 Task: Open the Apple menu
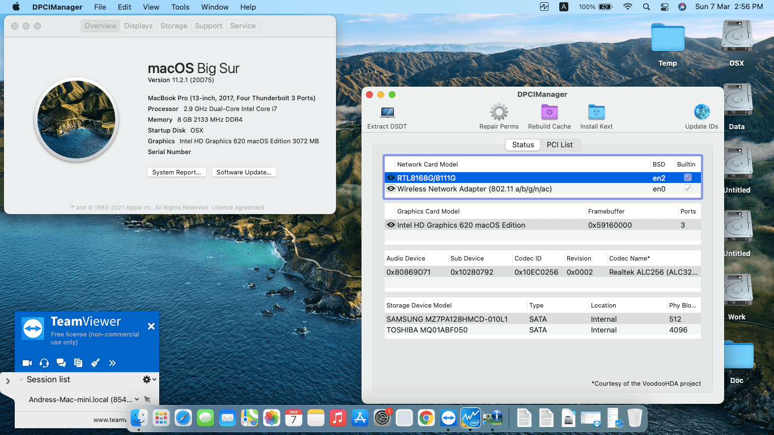[x=16, y=7]
